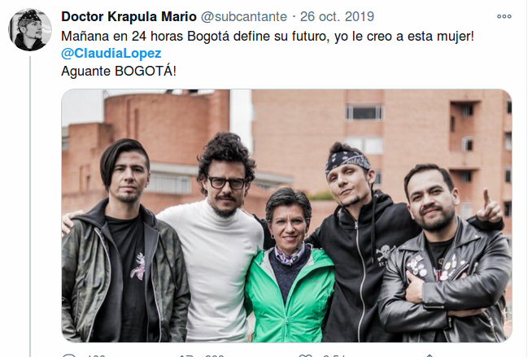Click the retweet arrows icon

coord(186,355)
